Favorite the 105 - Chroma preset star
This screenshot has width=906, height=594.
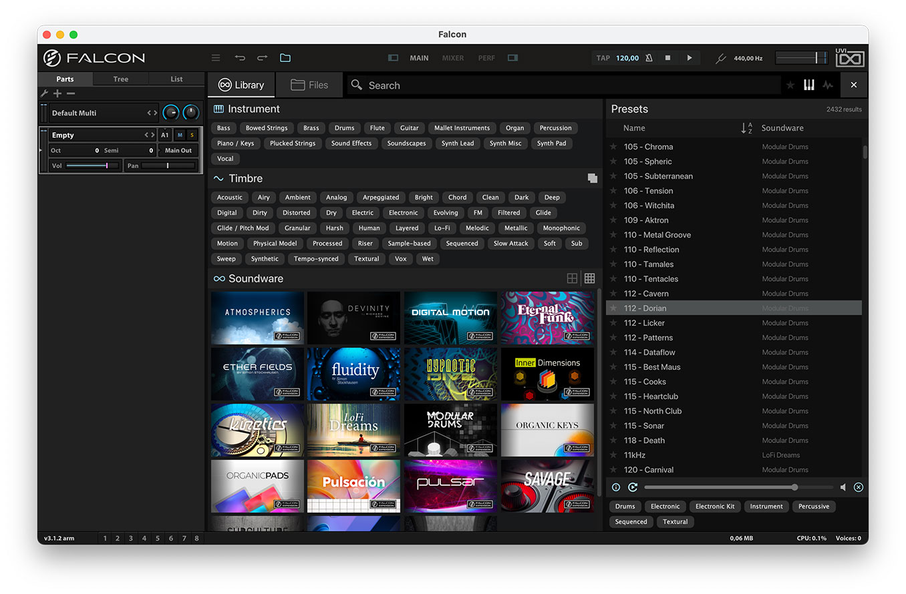point(613,147)
